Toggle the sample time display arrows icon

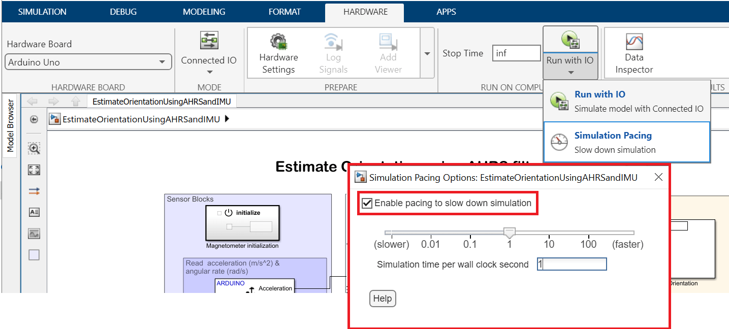tap(34, 191)
